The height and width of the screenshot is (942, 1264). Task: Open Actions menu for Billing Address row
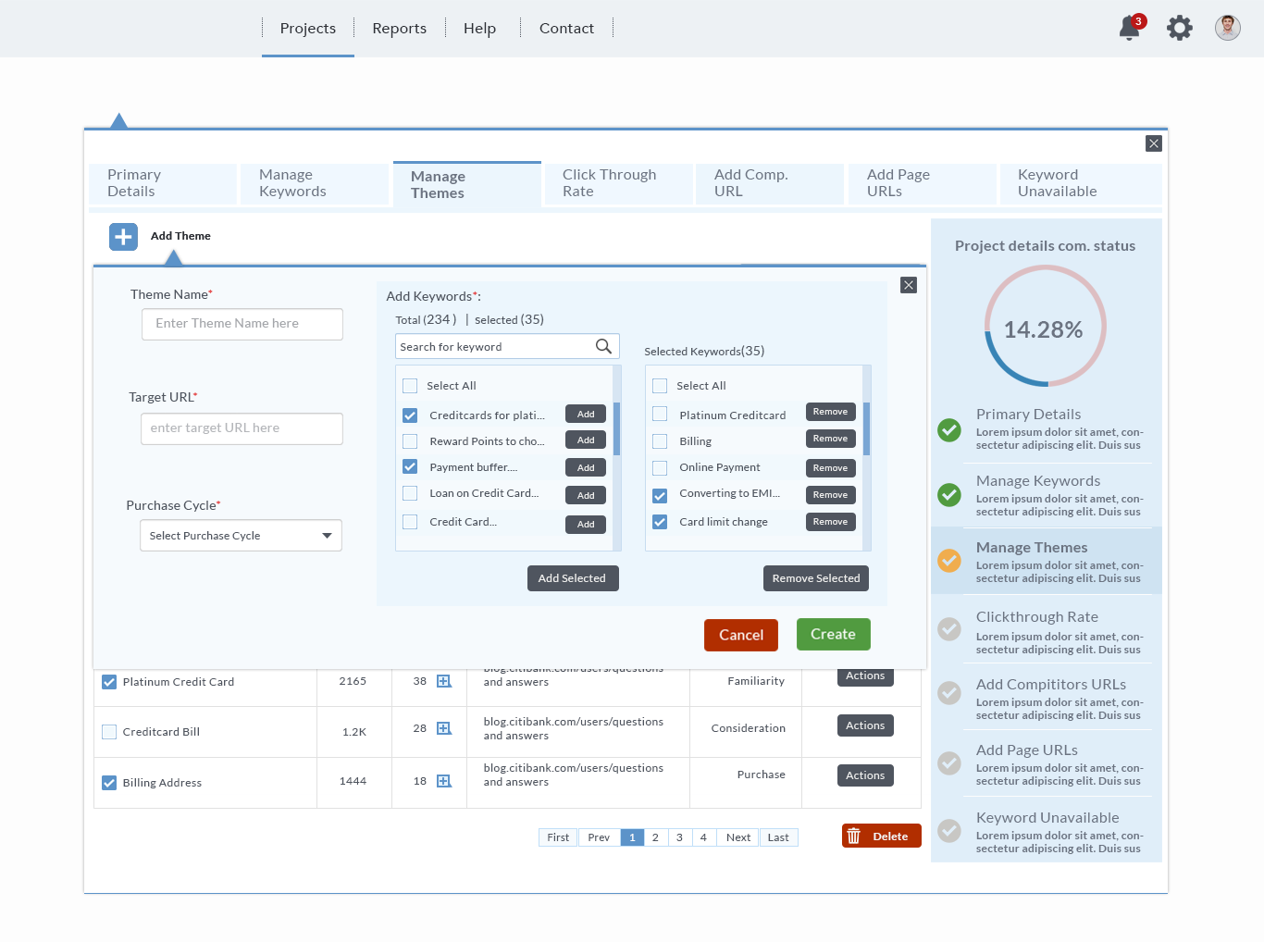pyautogui.click(x=865, y=775)
